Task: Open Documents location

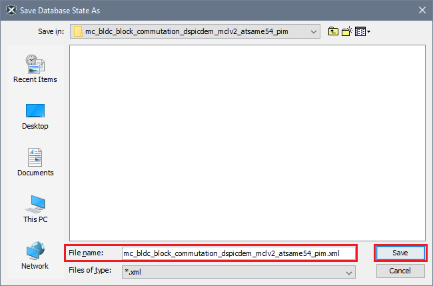Action: [35, 162]
